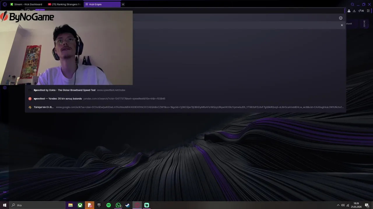Open the Opera GX main menu logo
373x209 pixels.
point(5,4)
